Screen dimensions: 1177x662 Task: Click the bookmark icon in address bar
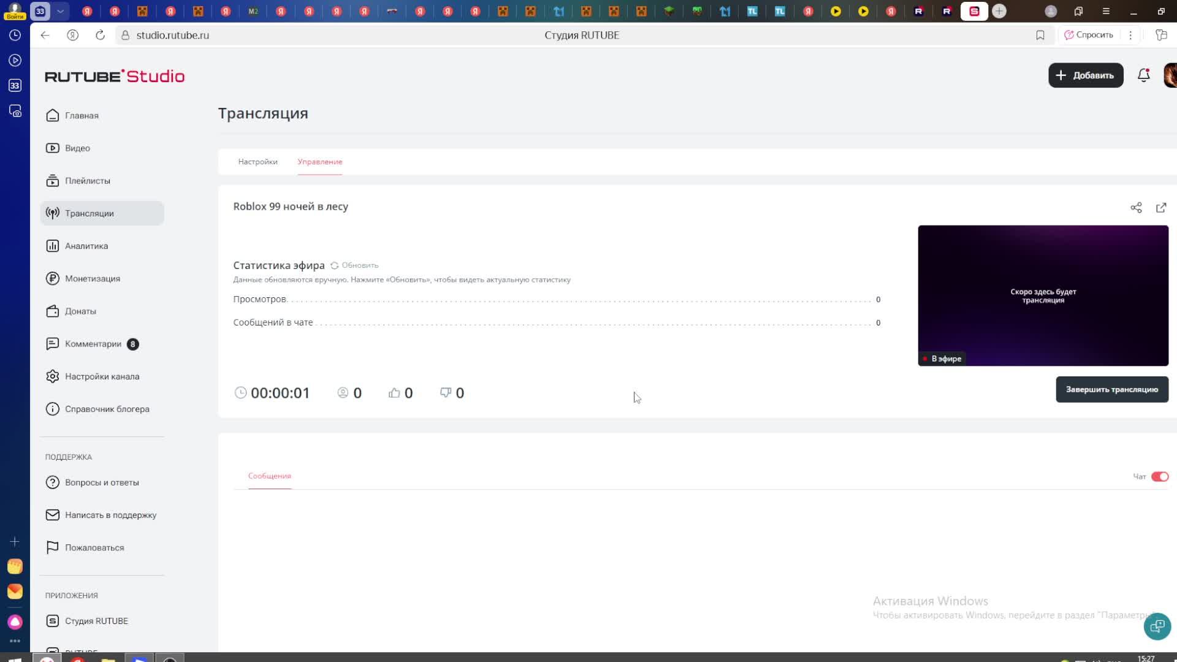1040,35
